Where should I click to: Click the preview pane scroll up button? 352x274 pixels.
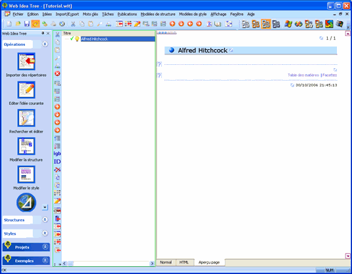click(347, 33)
